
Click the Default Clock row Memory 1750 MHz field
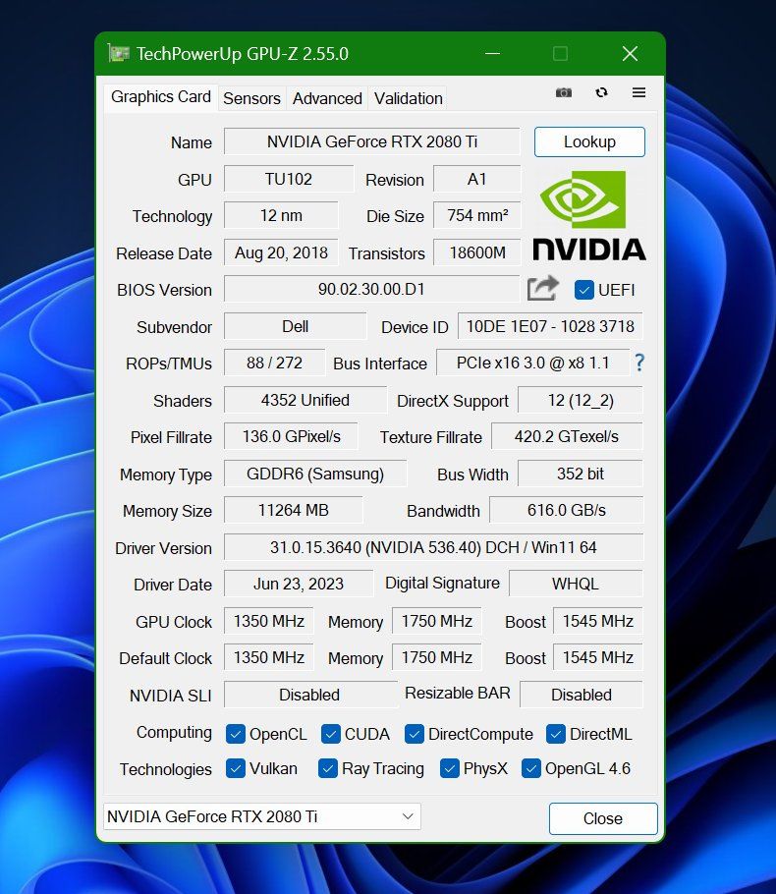[437, 657]
